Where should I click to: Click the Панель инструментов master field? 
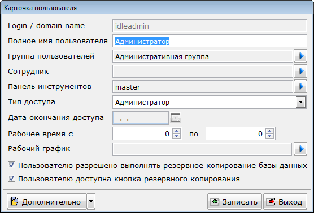[203, 87]
